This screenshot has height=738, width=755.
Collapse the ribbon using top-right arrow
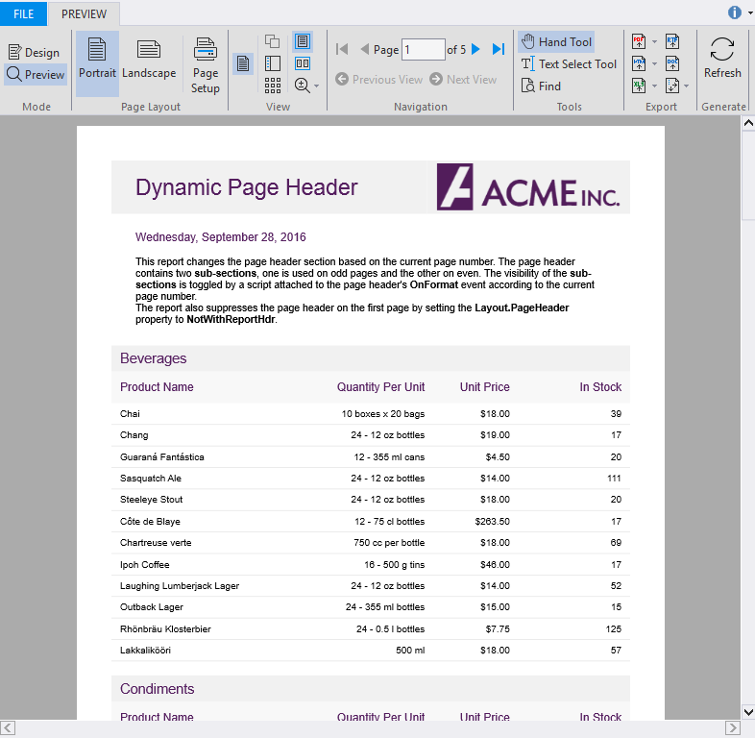coord(748,13)
